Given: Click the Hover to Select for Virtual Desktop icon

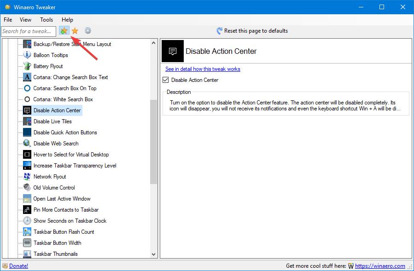Looking at the screenshot, I should (27, 155).
